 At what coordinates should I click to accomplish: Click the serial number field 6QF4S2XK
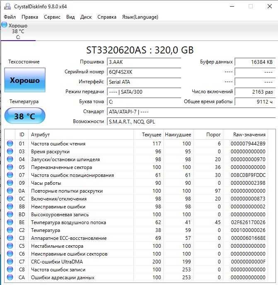click(x=144, y=72)
